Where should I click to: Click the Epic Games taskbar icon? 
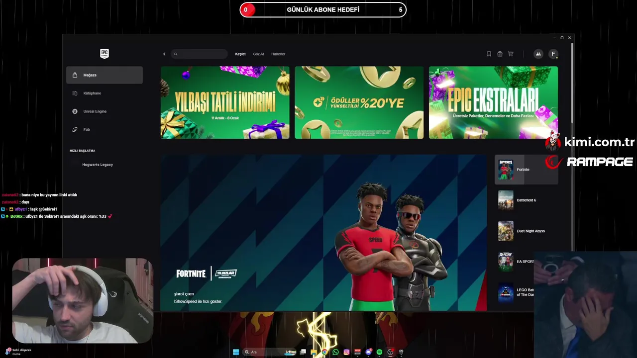point(401,352)
